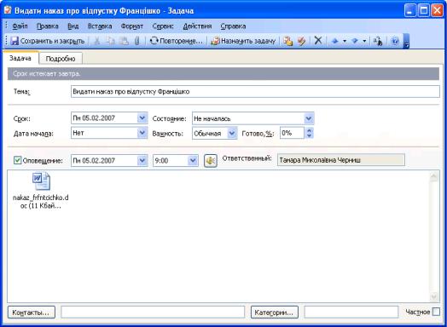Open the next item arrow dropdown
The height and width of the screenshot is (327, 447).
364,41
